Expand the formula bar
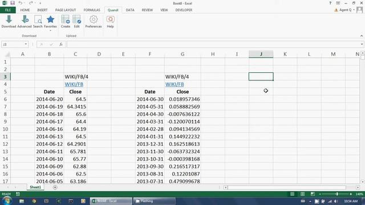Viewport: 365px width, 205px height. [x=362, y=44]
